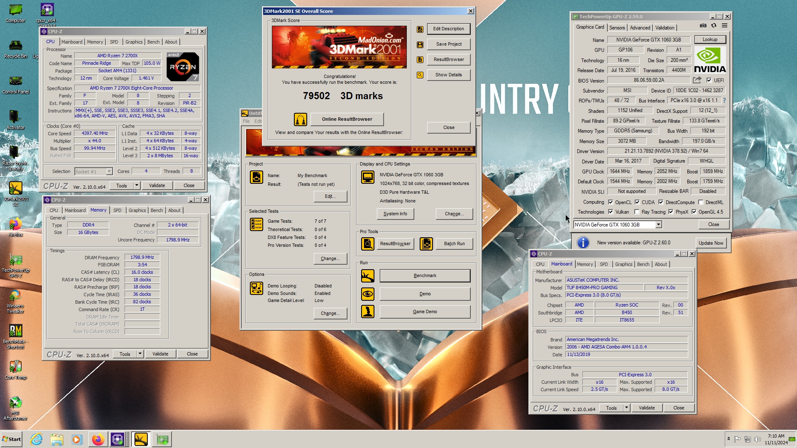Viewport: 797px width, 448px height.
Task: Click the taskbar clock
Action: pos(776,439)
